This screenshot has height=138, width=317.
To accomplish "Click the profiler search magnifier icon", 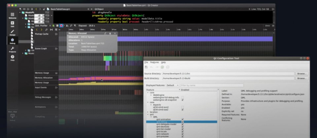I will (x=71, y=26).
